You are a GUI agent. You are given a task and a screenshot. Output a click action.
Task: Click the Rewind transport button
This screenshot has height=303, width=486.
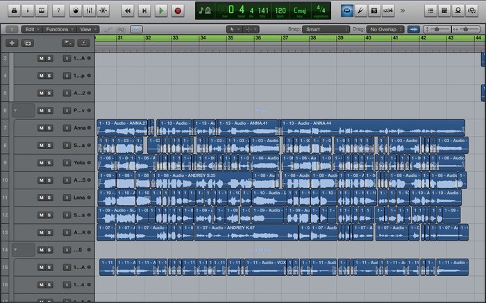127,10
